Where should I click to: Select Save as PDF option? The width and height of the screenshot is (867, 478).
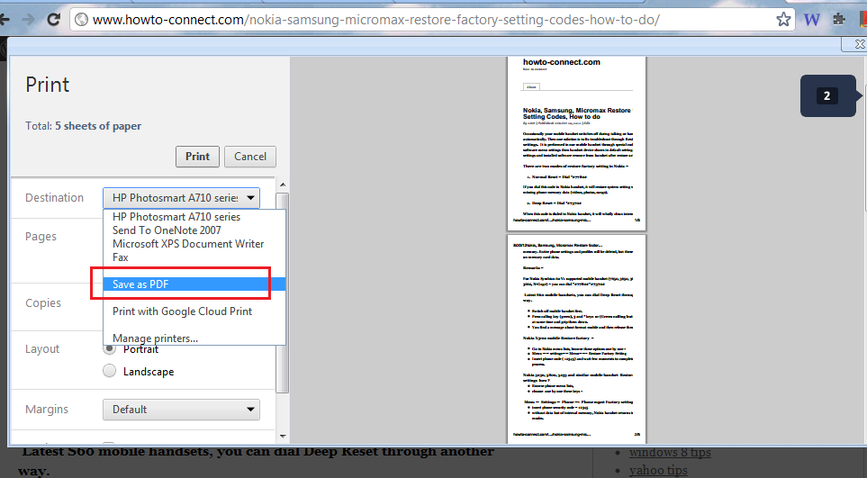[194, 284]
